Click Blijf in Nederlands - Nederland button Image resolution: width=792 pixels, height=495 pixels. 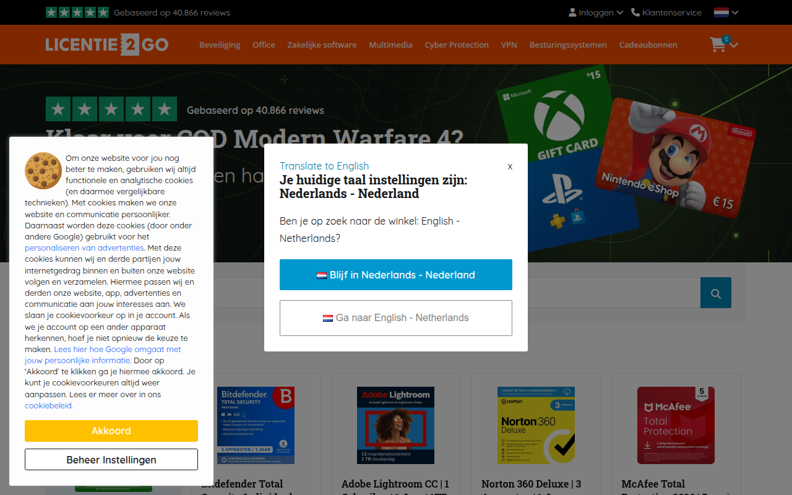(x=396, y=275)
